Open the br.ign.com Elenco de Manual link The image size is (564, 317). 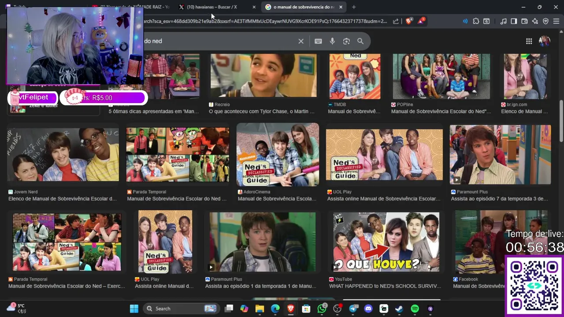click(x=524, y=111)
